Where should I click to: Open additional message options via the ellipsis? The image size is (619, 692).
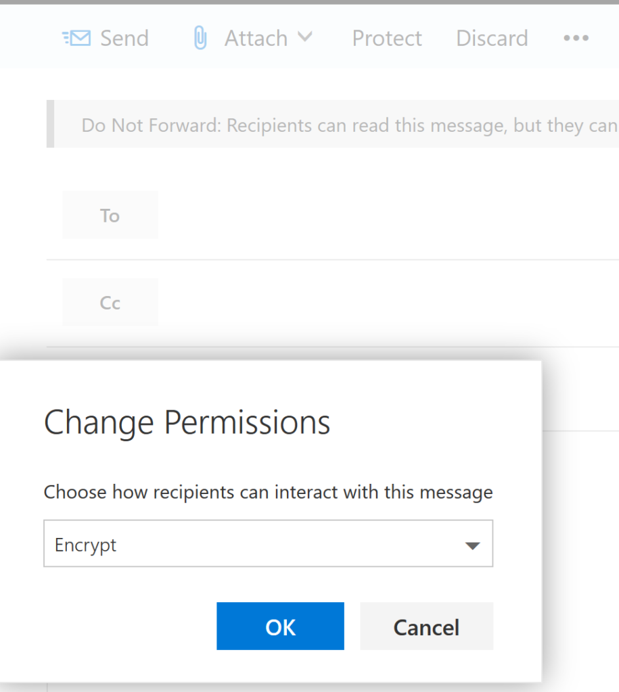pos(576,39)
